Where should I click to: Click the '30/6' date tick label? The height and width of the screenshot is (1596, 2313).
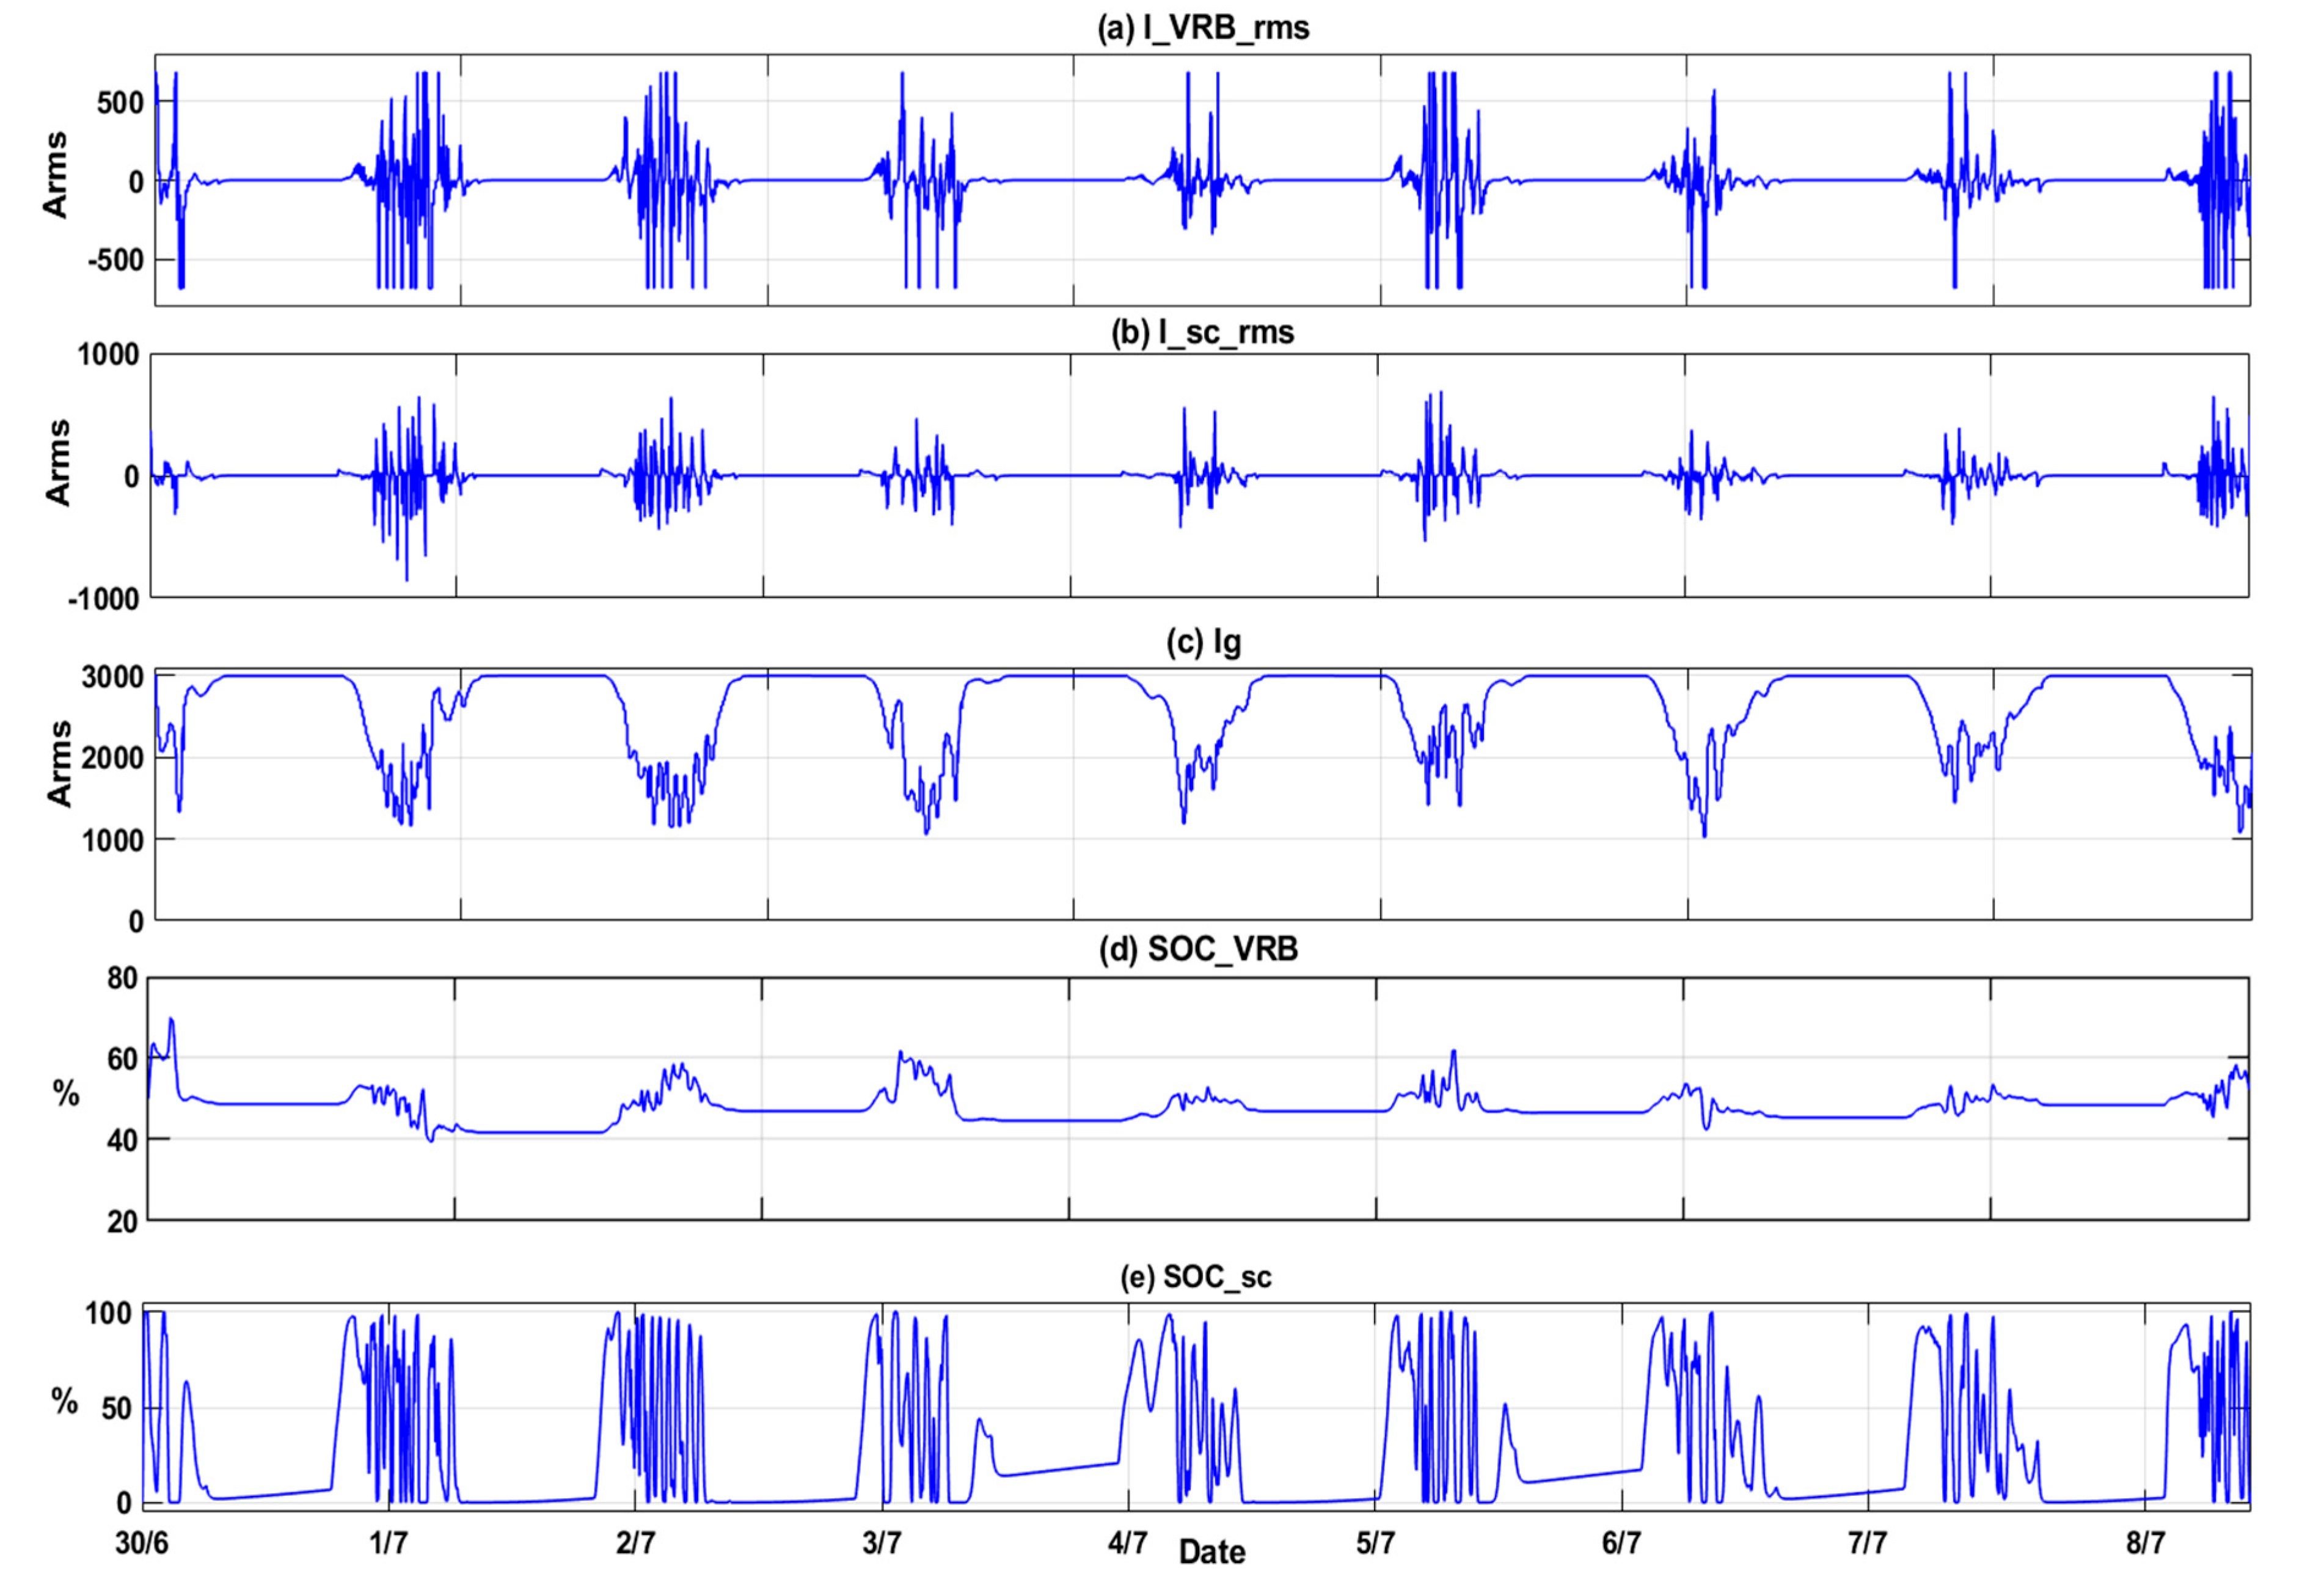[x=142, y=1543]
